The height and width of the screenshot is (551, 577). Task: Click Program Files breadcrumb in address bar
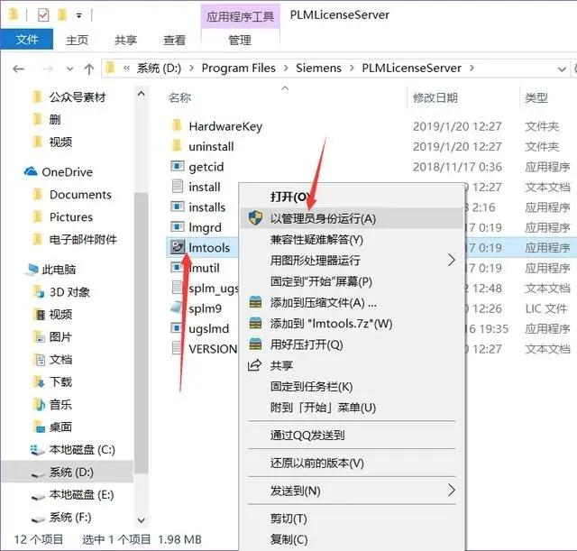tap(238, 69)
